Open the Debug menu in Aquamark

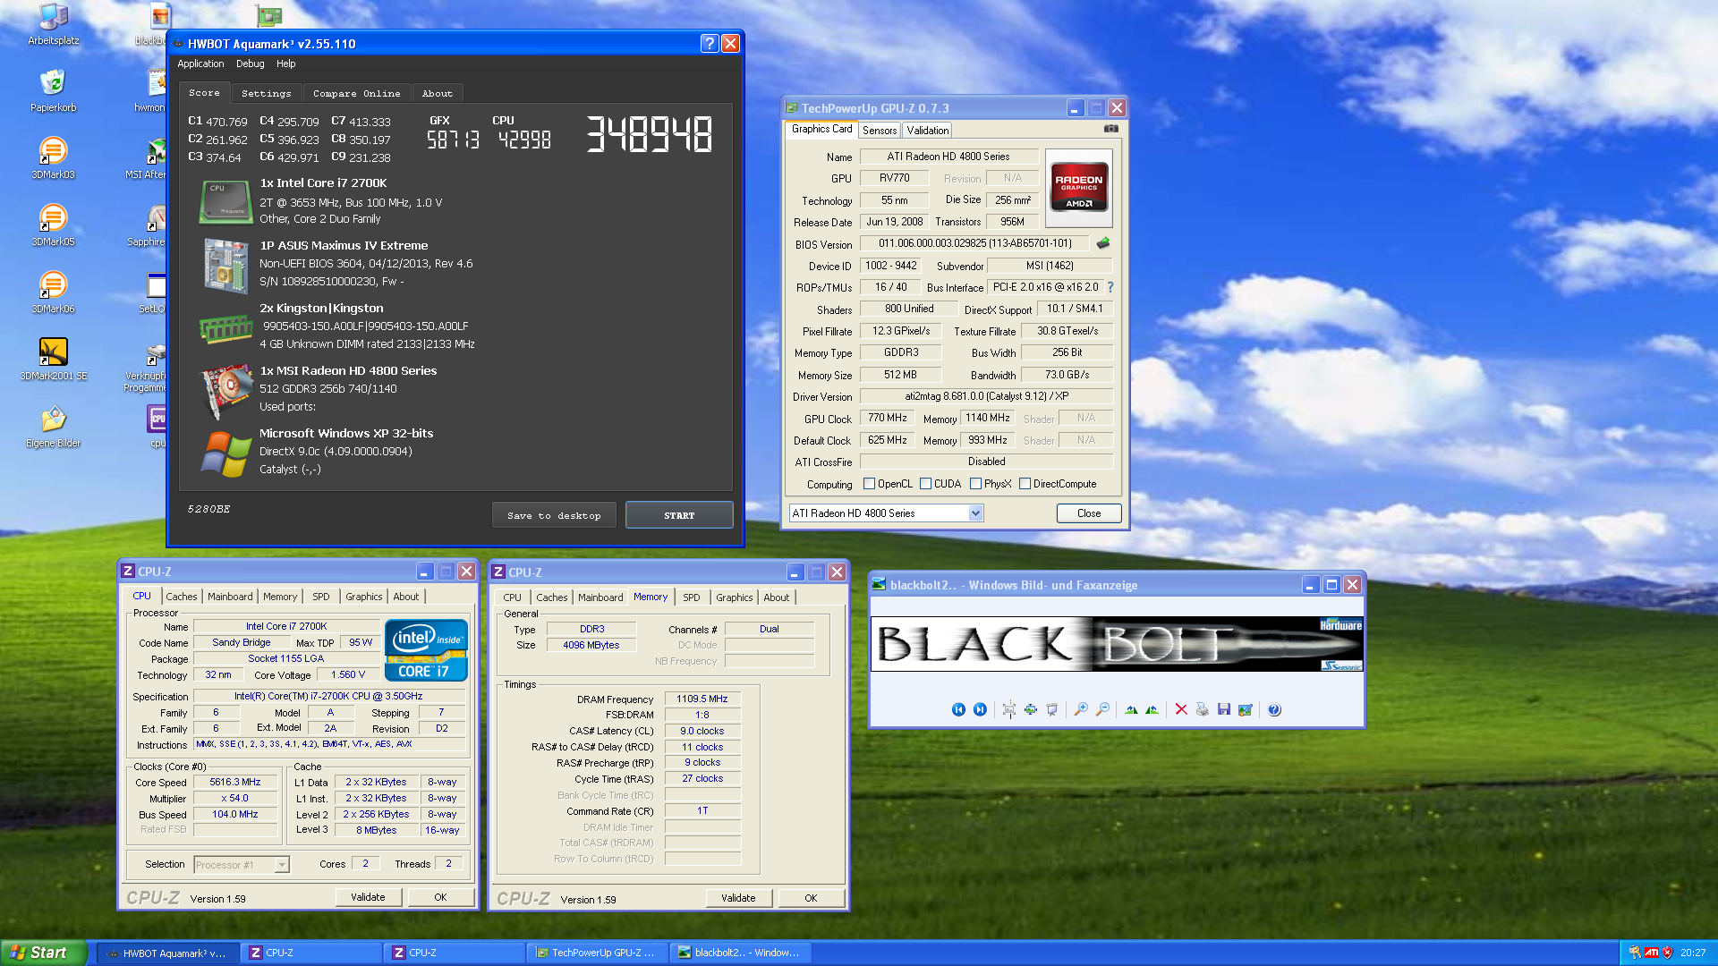point(250,64)
